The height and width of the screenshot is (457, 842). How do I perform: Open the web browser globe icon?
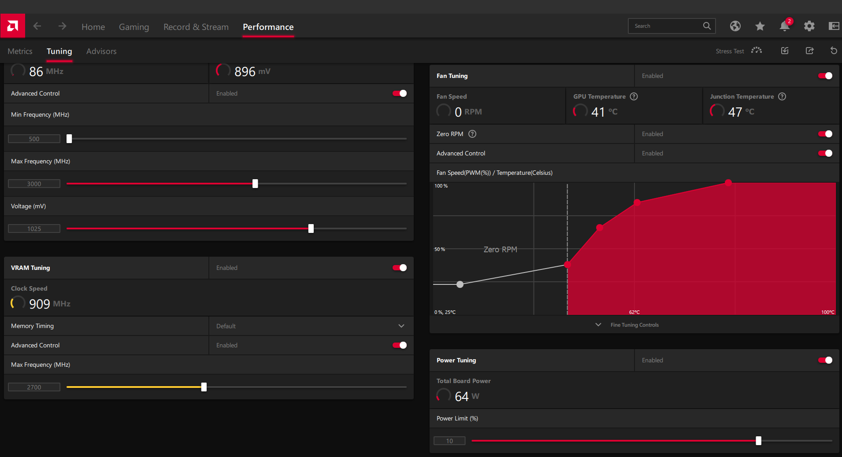(735, 26)
